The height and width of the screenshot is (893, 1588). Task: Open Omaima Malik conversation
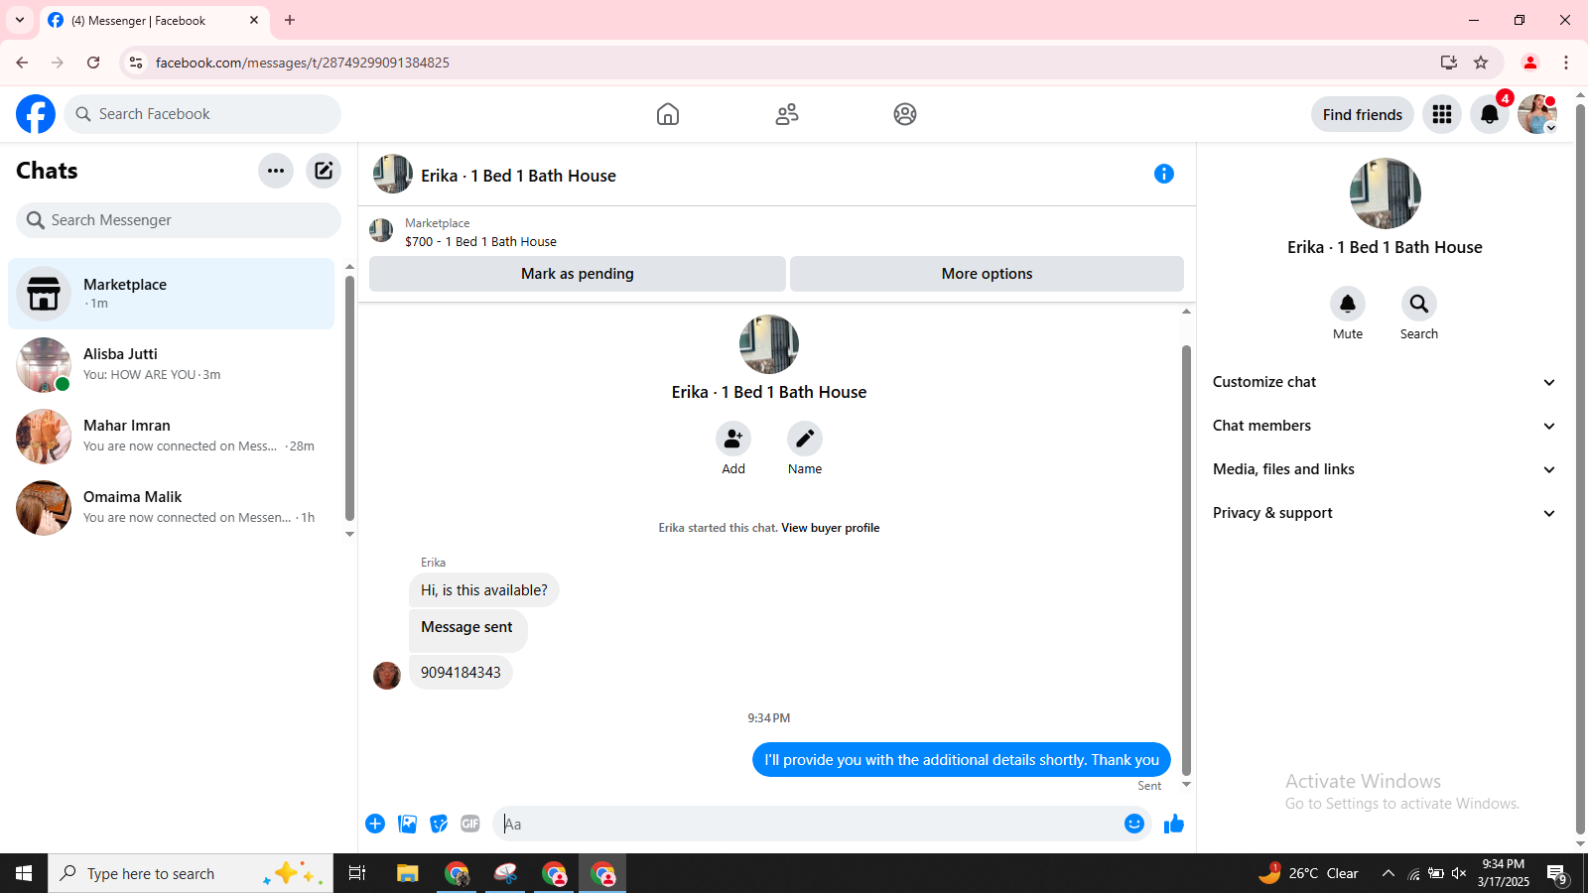(171, 508)
